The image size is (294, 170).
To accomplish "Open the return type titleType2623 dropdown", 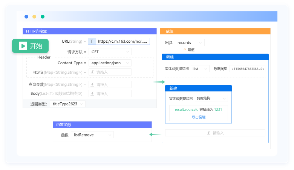I will [x=67, y=104].
